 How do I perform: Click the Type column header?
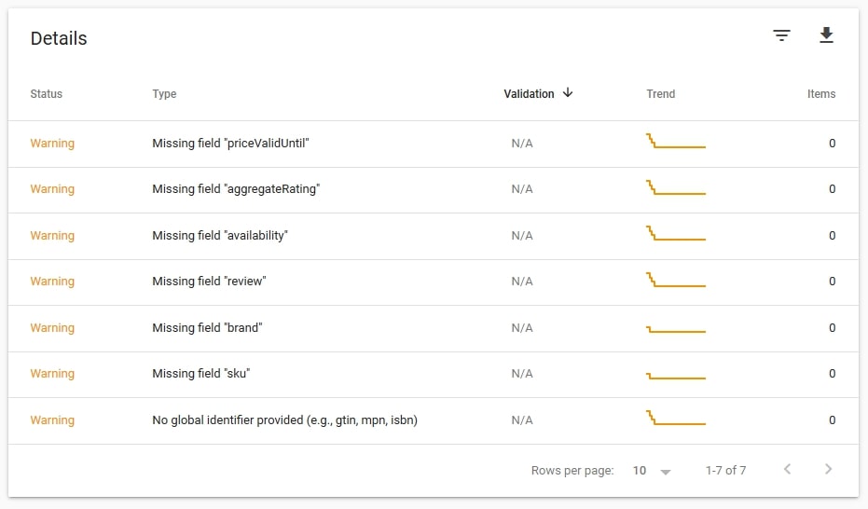tap(164, 94)
